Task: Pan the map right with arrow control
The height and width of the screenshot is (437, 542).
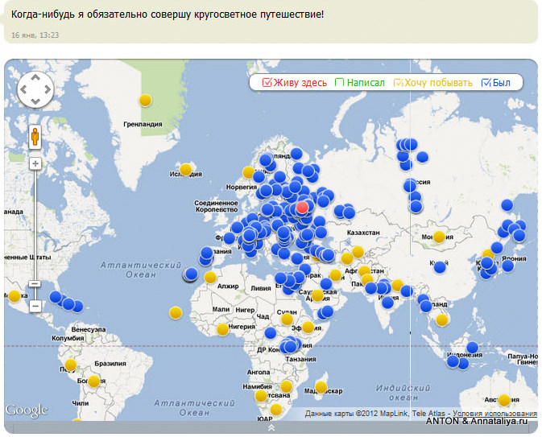Action: 48,90
